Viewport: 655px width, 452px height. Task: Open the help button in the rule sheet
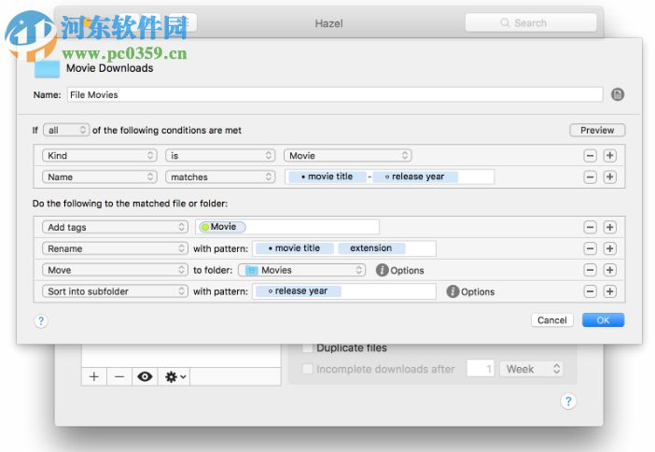pos(41,321)
